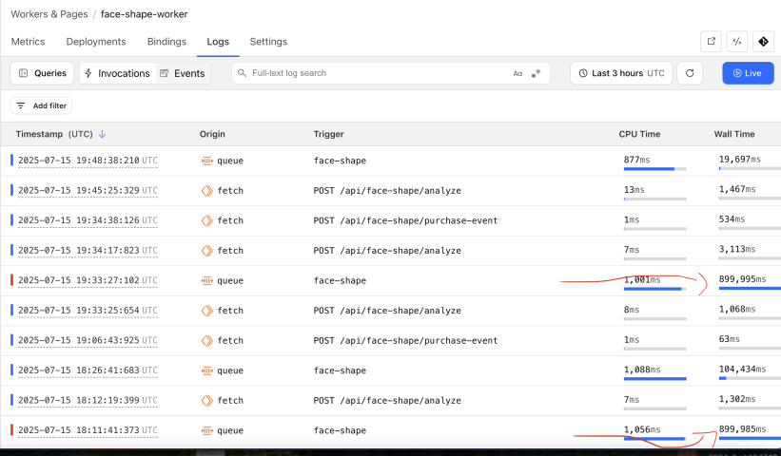Toggle regex search mode
Screen dimensions: 781x456
click(x=537, y=73)
